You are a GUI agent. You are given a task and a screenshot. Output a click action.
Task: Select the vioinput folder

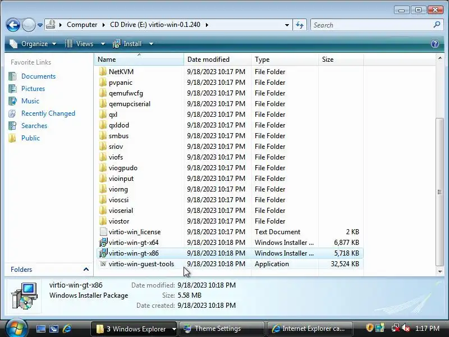pyautogui.click(x=121, y=178)
